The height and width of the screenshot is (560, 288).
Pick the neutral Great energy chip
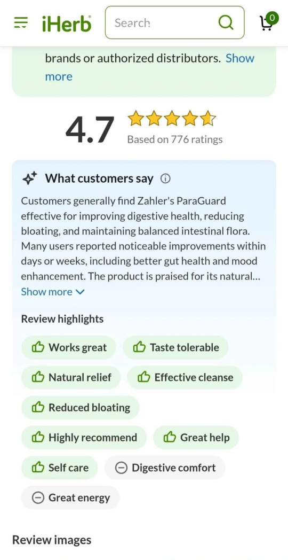tap(70, 497)
